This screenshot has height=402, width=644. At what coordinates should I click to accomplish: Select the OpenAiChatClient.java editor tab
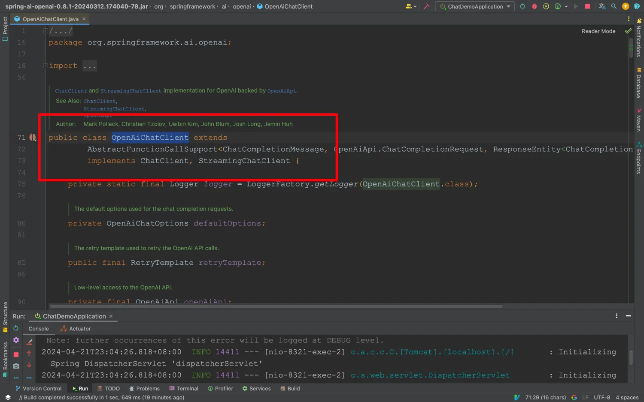click(50, 19)
